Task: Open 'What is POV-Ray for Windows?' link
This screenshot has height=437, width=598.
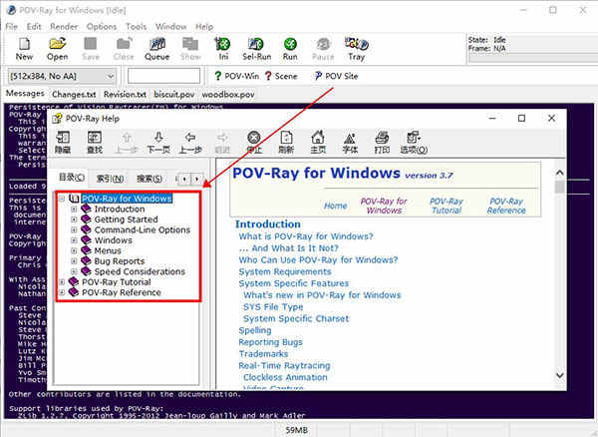Action: (x=306, y=236)
